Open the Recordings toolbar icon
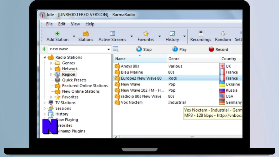The image size is (279, 157). click(x=201, y=36)
